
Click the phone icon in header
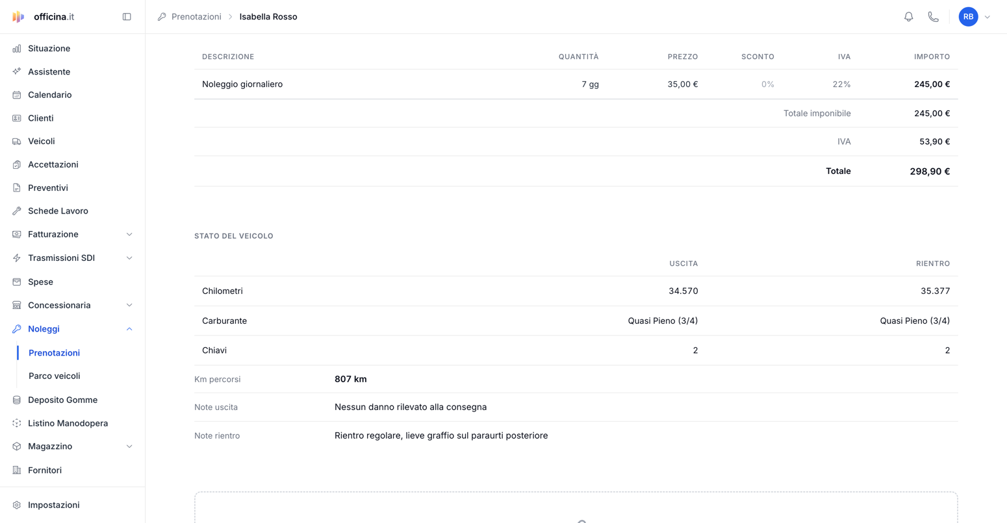933,17
